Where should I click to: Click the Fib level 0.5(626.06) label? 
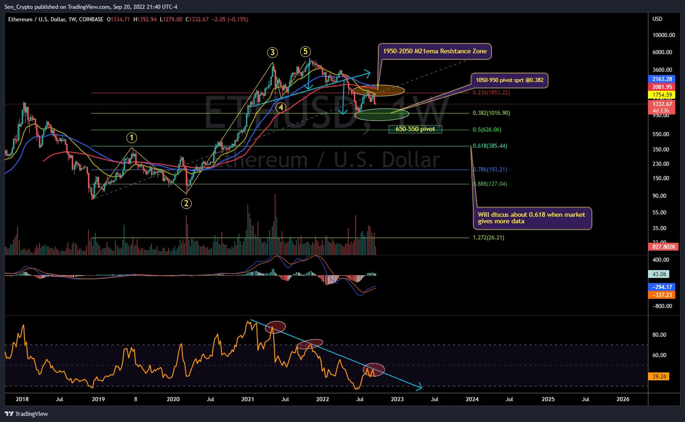(487, 130)
